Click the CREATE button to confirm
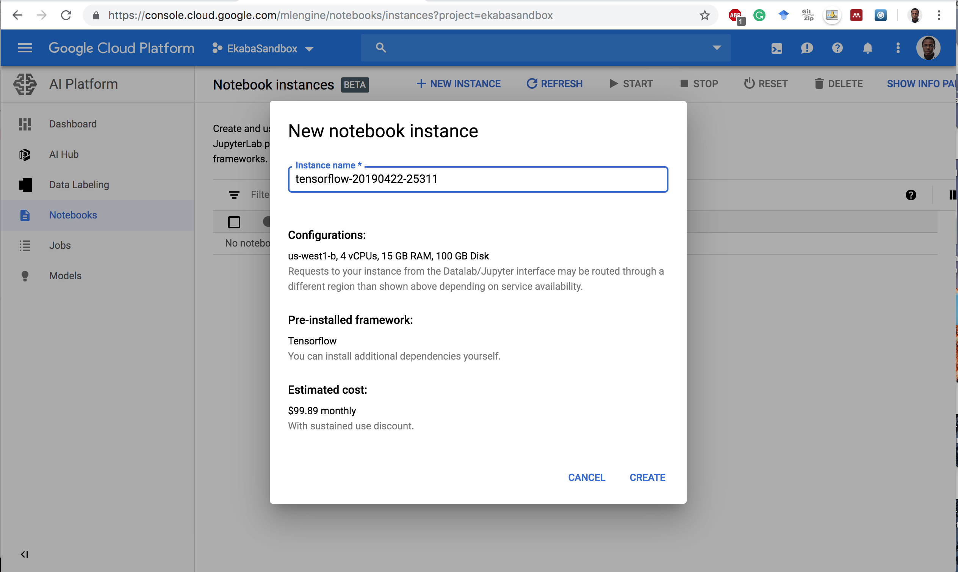This screenshot has height=572, width=958. 647,477
